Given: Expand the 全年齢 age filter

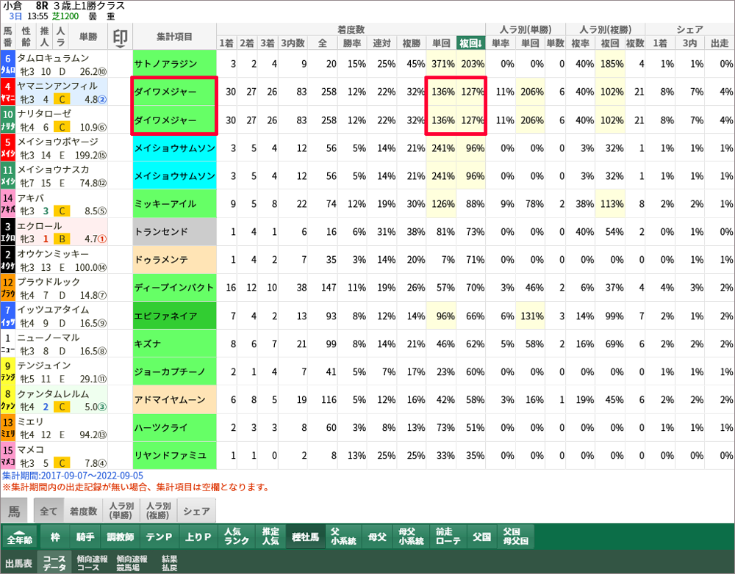Looking at the screenshot, I should click(19, 537).
